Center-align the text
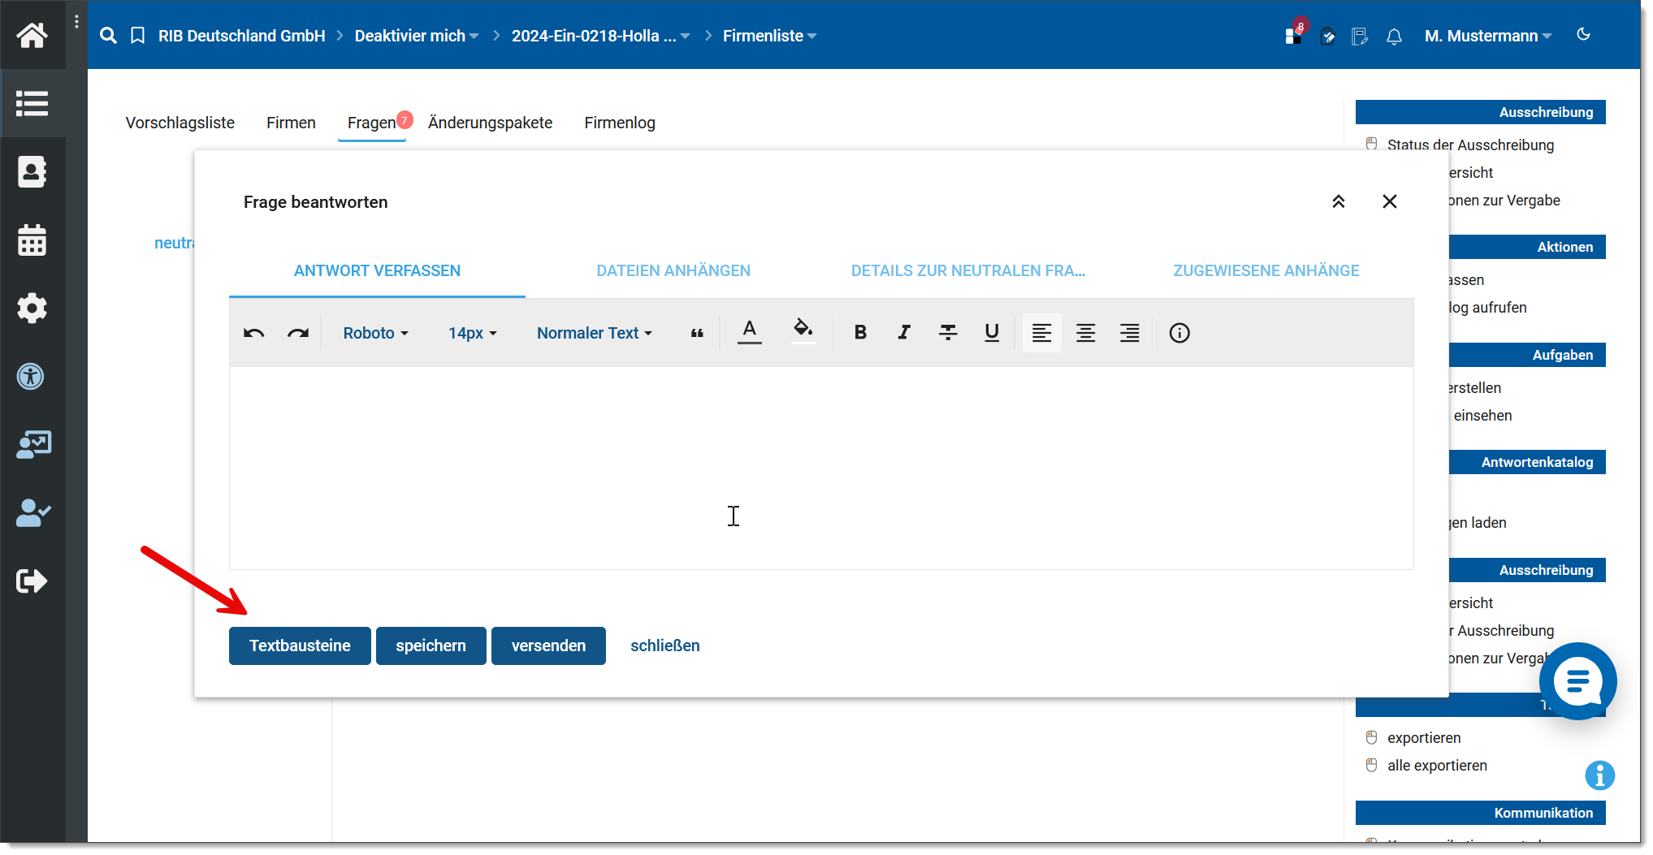The height and width of the screenshot is (855, 1653). click(1085, 333)
